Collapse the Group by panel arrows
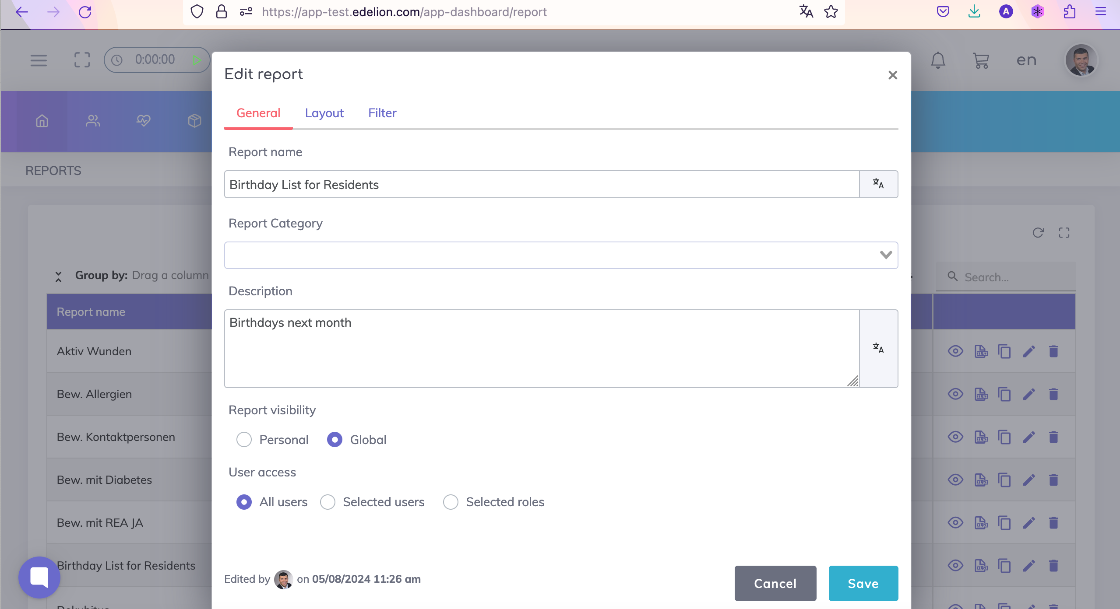 (x=58, y=276)
